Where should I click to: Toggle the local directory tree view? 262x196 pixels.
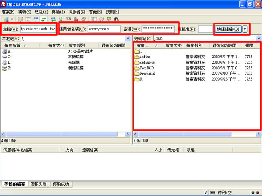click(28, 19)
